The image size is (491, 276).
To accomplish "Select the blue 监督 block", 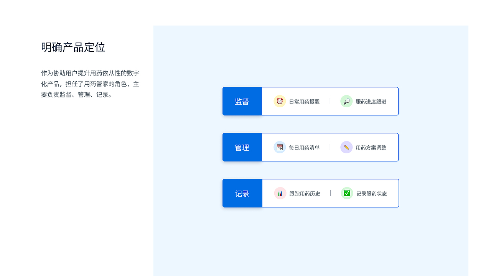I will [242, 101].
